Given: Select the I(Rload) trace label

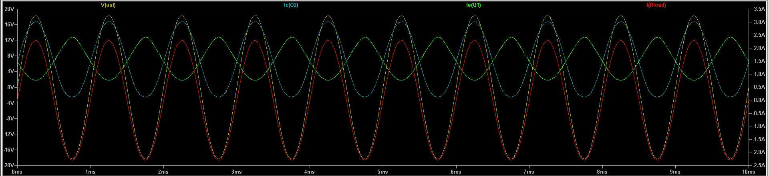Looking at the screenshot, I should [656, 5].
